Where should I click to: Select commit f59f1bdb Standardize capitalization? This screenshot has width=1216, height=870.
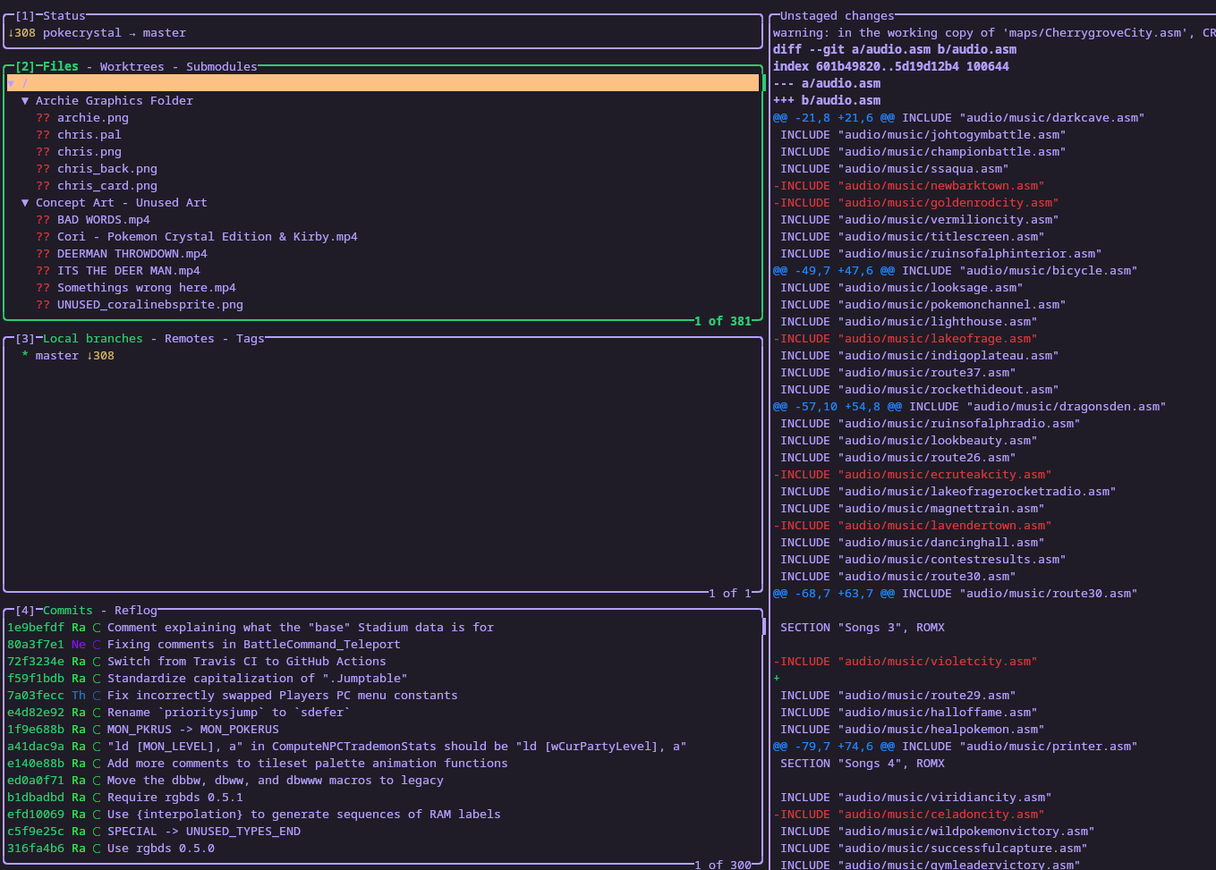[383, 679]
